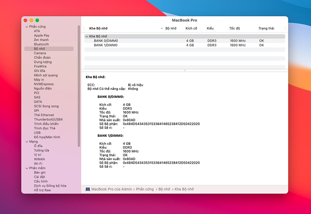This screenshot has width=311, height=214.
Task: Click the sidebar vertical scrollbar
Action: pos(79,86)
